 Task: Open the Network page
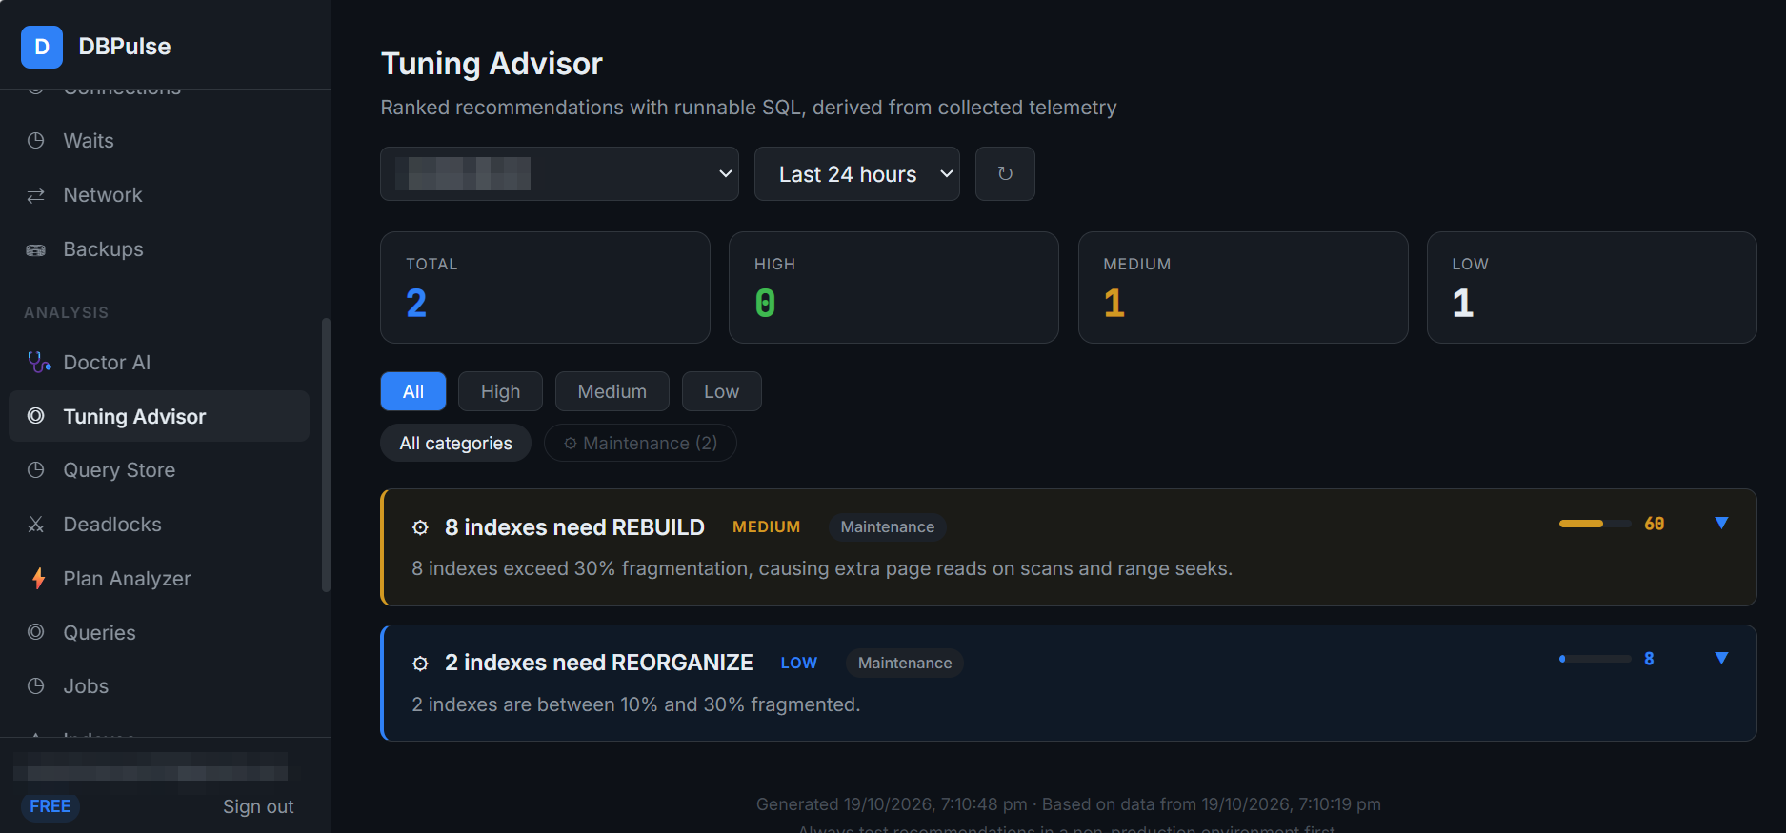click(x=159, y=195)
